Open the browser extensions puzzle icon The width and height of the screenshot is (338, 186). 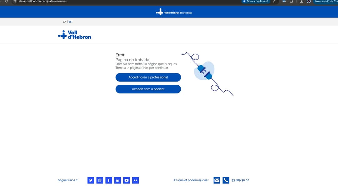click(x=291, y=2)
